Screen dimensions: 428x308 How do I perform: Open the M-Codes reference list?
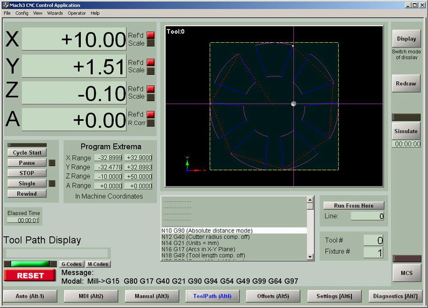pyautogui.click(x=98, y=264)
